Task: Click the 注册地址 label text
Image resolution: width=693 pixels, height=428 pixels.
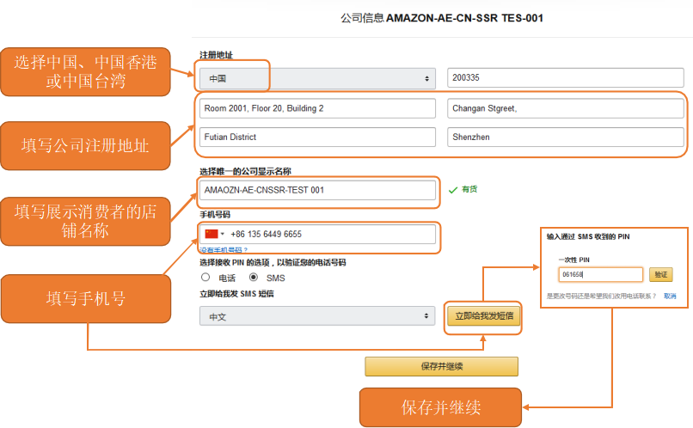Action: tap(216, 55)
